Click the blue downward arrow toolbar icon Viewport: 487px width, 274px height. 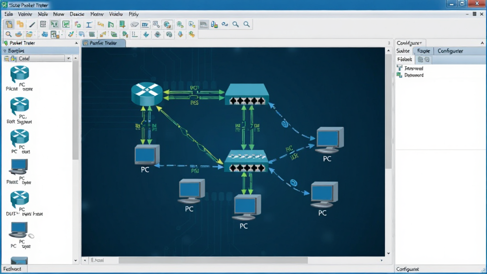coord(146,34)
